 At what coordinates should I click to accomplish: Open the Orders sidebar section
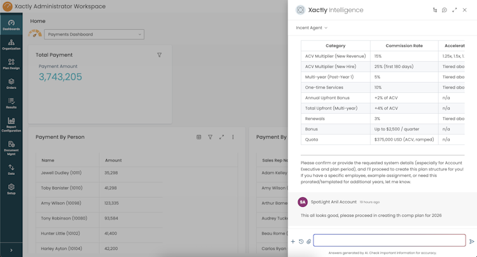click(11, 83)
